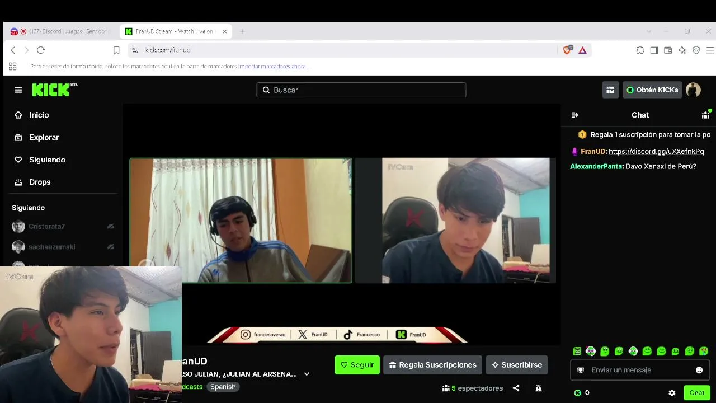Viewport: 716px width, 403px height.
Task: Insert the second emote with headphones
Action: click(x=591, y=352)
